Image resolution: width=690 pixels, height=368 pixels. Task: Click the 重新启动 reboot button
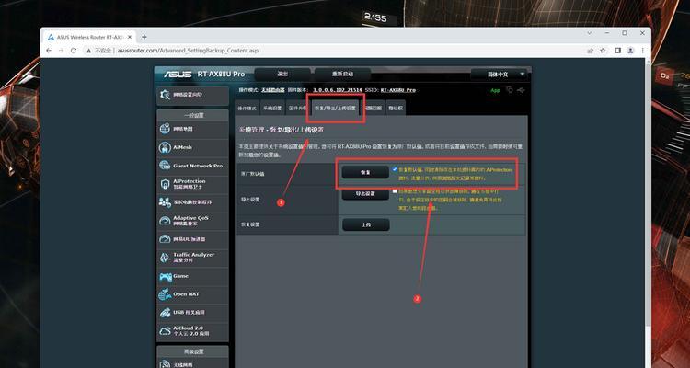coord(343,74)
